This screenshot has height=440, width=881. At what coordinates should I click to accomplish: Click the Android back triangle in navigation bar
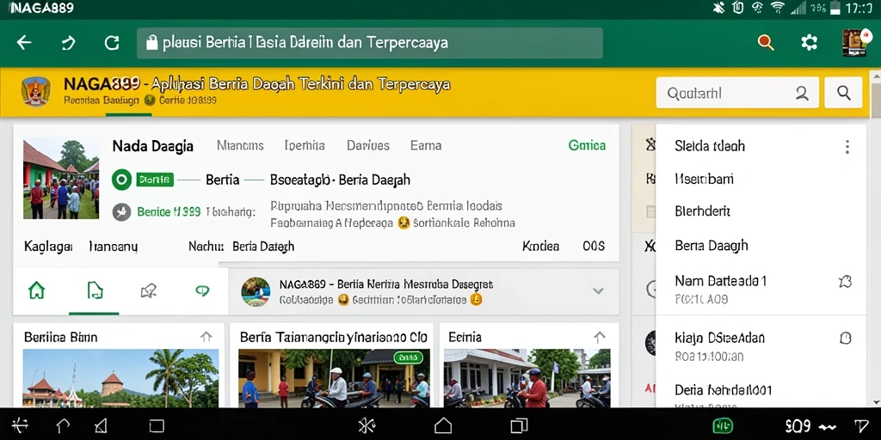101,425
